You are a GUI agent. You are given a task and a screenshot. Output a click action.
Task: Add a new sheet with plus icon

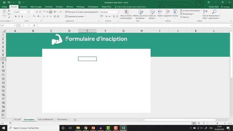75,120
